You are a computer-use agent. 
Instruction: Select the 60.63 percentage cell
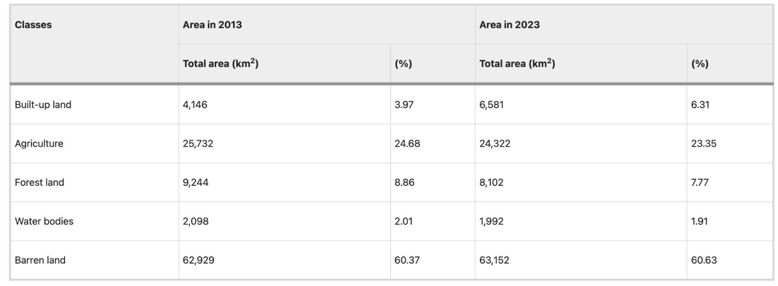click(704, 260)
